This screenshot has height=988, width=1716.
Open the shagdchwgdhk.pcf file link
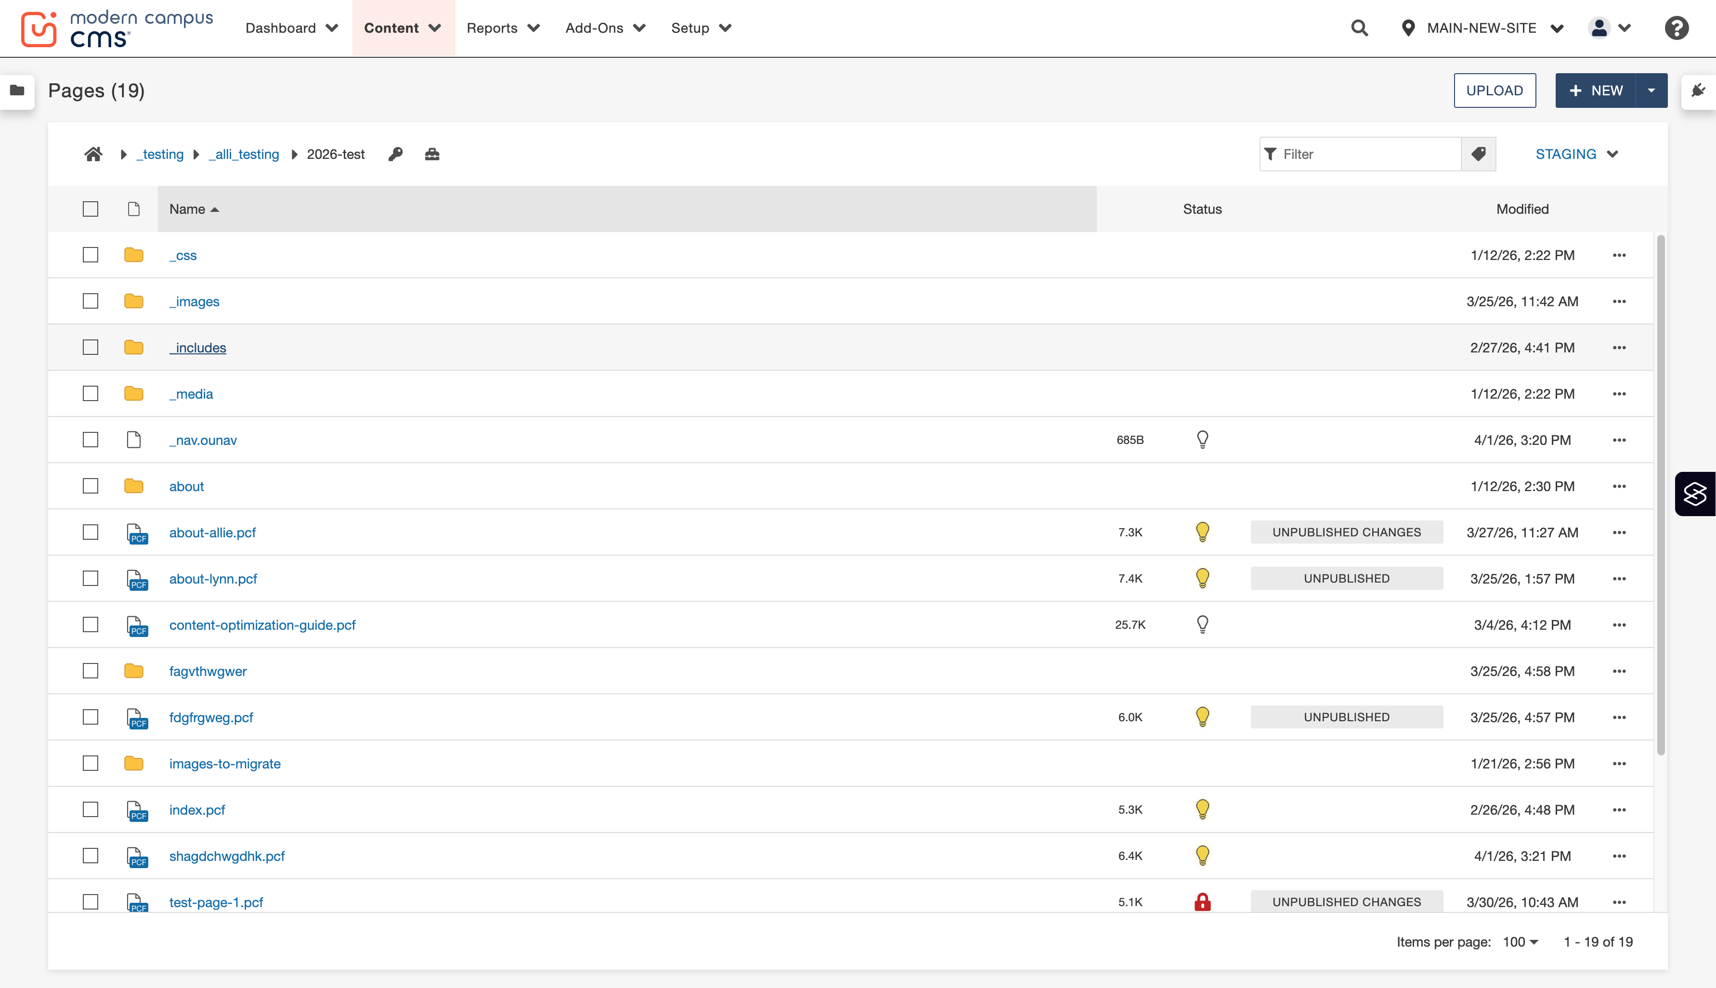(x=227, y=856)
